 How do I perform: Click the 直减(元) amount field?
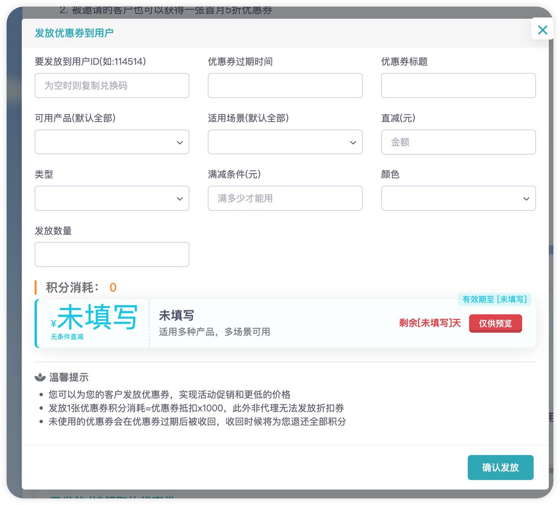click(x=458, y=142)
